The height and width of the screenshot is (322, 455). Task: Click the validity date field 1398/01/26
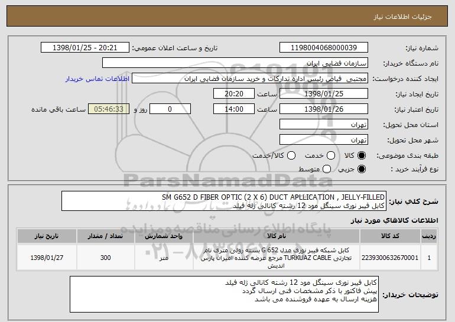pyautogui.click(x=324, y=109)
